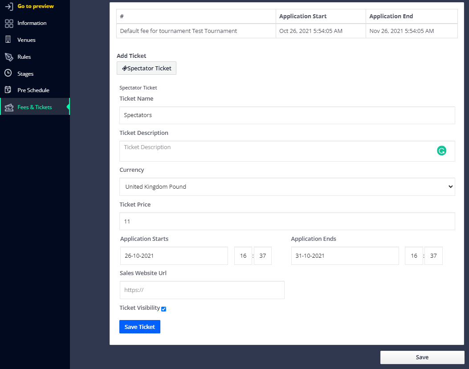Click the Spectator Ticket button
Image resolution: width=469 pixels, height=369 pixels.
pos(147,69)
